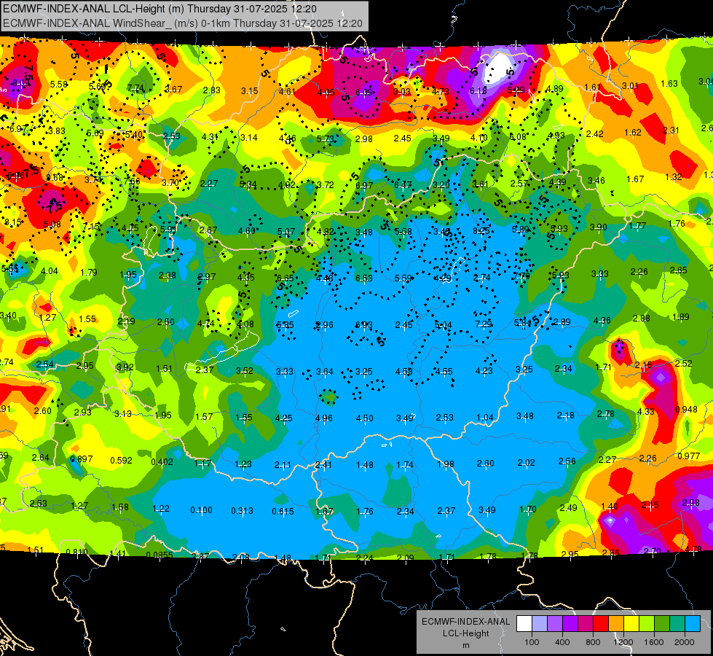Screen dimensions: 713x656
Task: Click the wind shear value '5.07'
Action: [x=286, y=233]
